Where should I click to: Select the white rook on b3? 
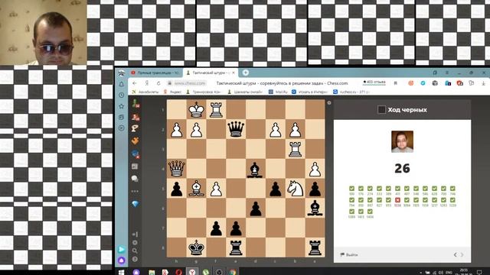(295, 149)
